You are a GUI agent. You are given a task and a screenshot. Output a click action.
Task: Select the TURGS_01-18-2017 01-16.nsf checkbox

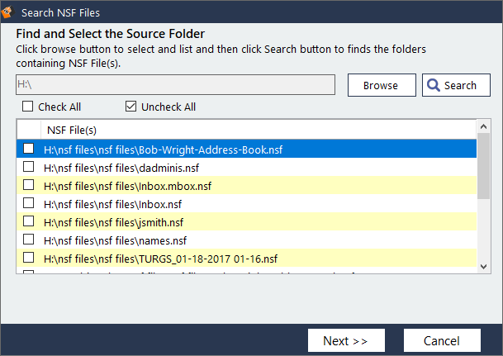[29, 258]
